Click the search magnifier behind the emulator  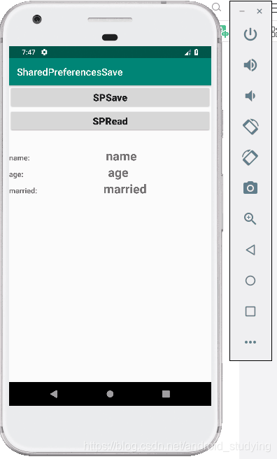pos(216,7)
